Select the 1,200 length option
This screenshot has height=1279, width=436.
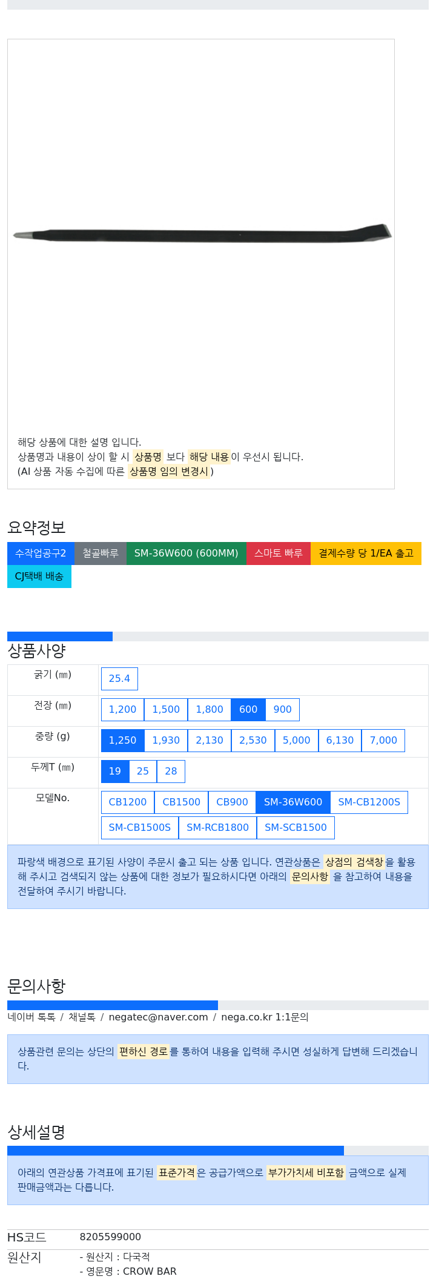pos(122,710)
